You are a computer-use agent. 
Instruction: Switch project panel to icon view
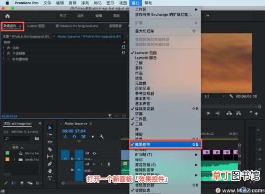click(22, 183)
